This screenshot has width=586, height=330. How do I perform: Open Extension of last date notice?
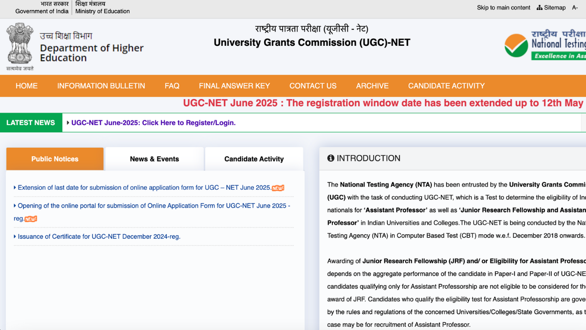pos(144,187)
